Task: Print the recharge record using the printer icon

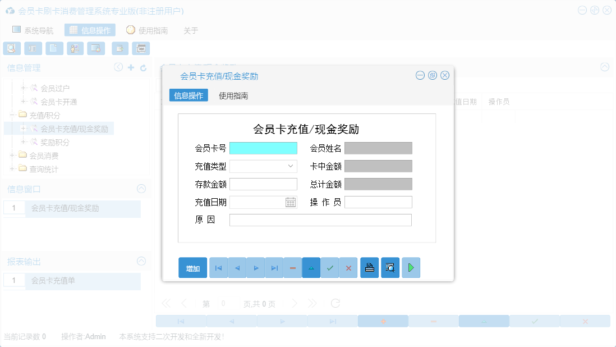Action: (x=369, y=268)
